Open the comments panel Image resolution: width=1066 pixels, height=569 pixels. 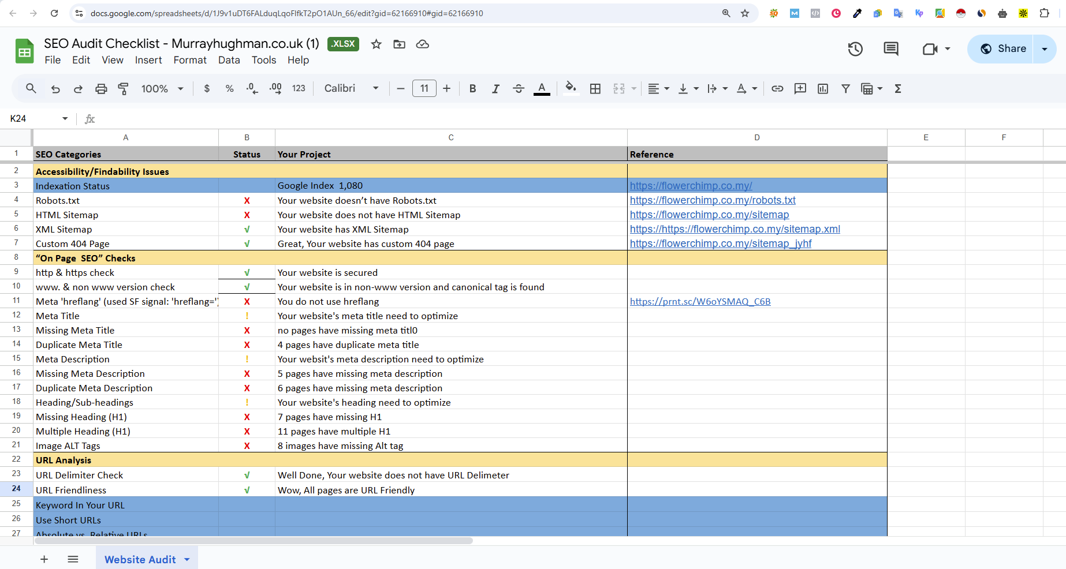click(x=891, y=49)
